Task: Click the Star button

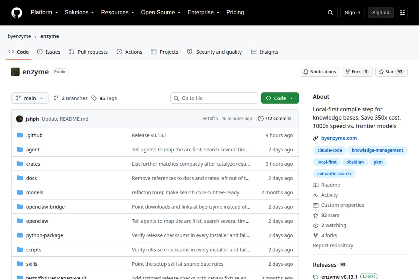Action: tap(391, 72)
